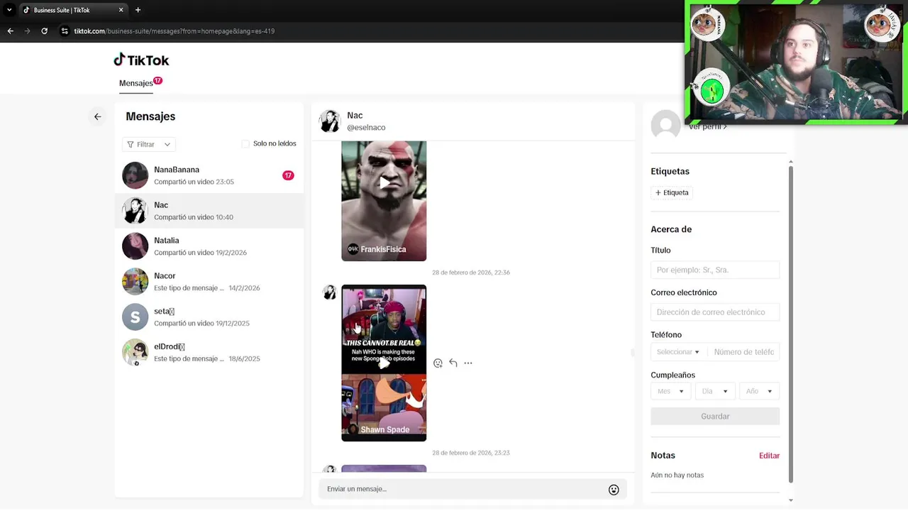The height and width of the screenshot is (511, 908).
Task: Play the Shawn Spade shared video
Action: click(x=384, y=363)
